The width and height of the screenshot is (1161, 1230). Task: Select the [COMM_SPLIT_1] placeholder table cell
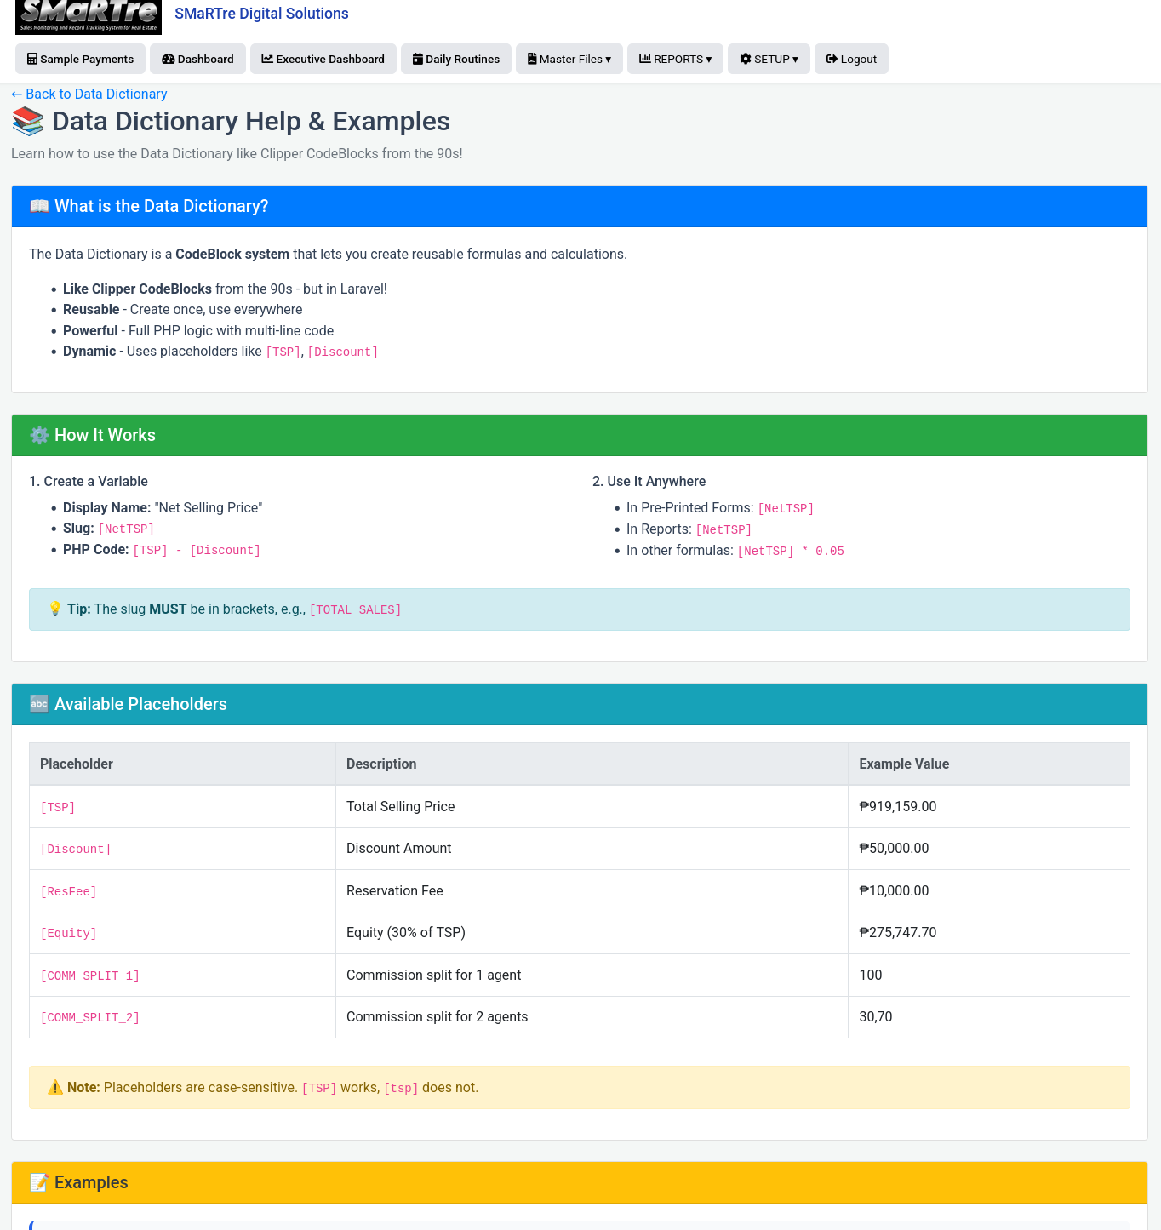click(x=182, y=975)
